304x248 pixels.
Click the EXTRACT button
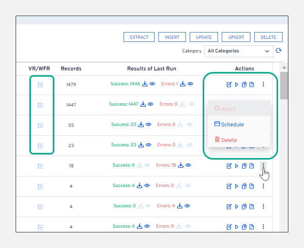pos(139,37)
